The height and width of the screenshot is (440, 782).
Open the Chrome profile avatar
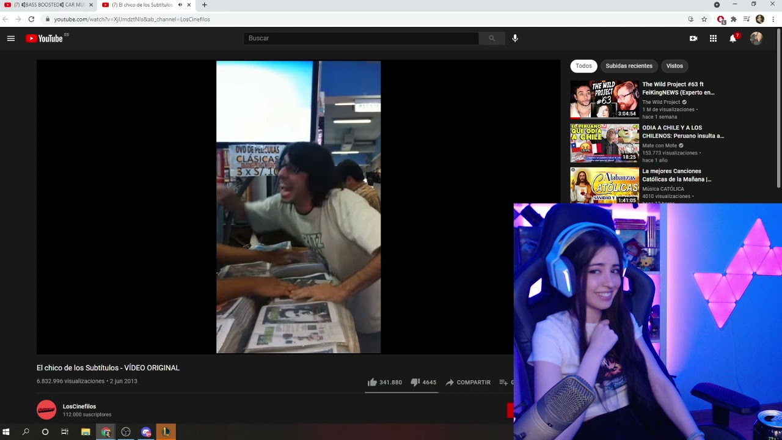pos(760,20)
